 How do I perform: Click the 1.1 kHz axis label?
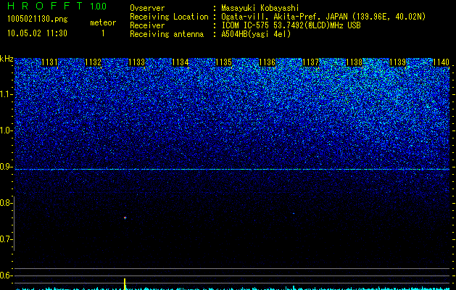6,94
